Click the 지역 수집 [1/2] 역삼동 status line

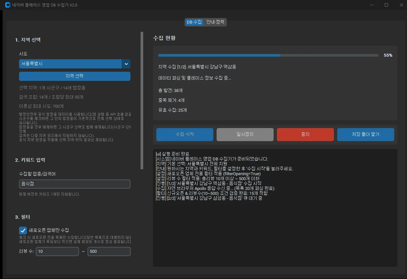[197, 67]
